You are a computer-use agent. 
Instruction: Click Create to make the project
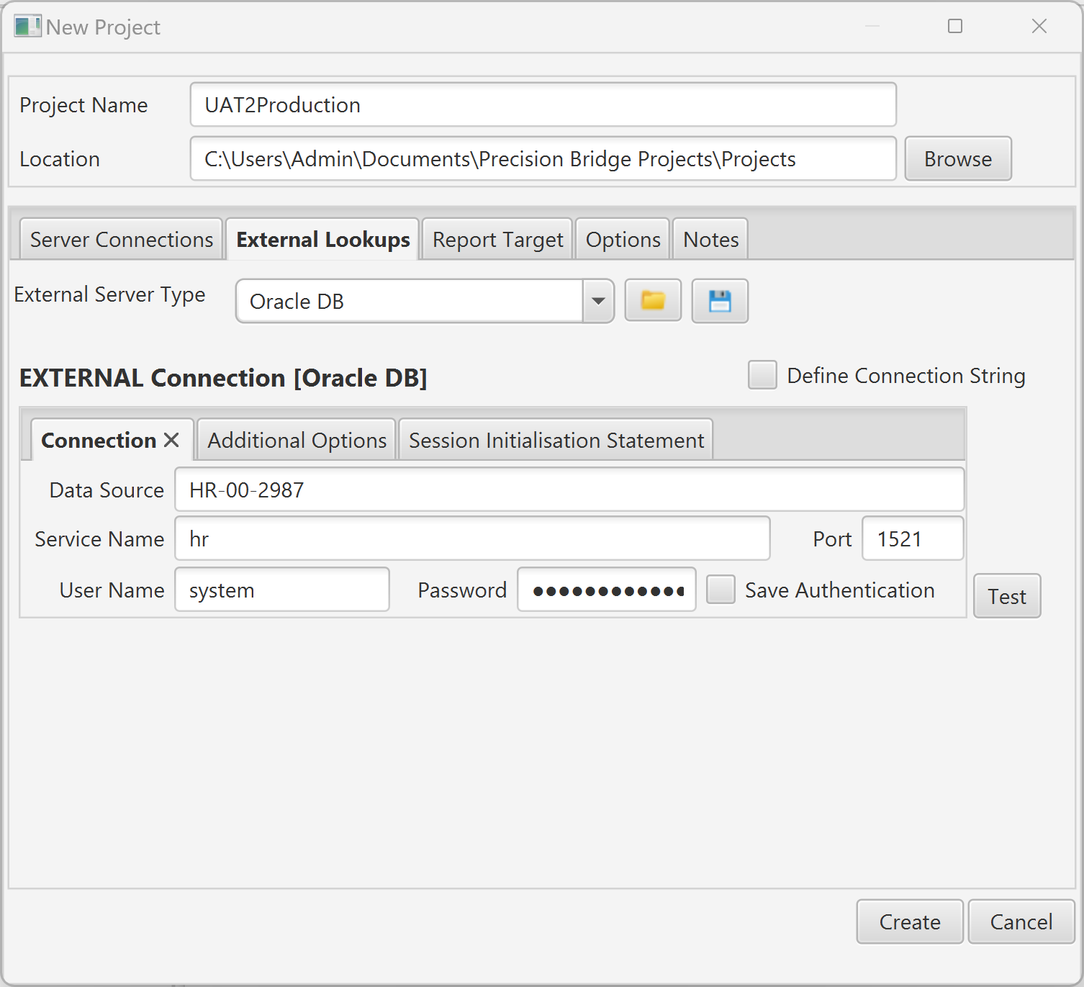(909, 921)
